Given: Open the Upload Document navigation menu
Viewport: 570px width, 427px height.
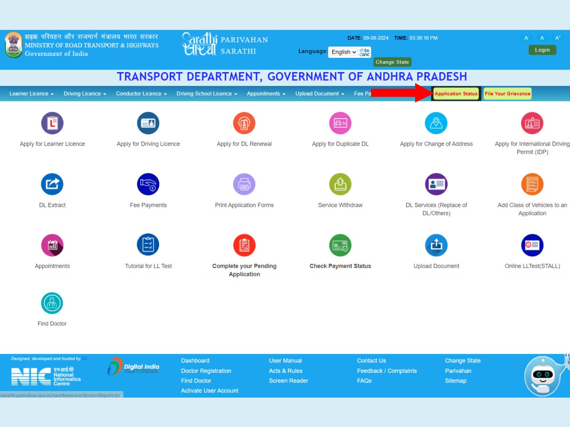Looking at the screenshot, I should [x=320, y=94].
